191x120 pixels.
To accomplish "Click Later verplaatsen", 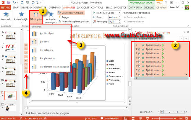I will tap(134, 22).
